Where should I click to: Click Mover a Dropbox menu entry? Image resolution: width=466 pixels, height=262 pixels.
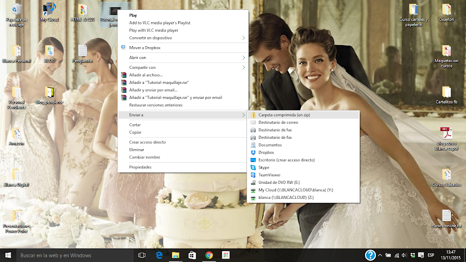[144, 48]
